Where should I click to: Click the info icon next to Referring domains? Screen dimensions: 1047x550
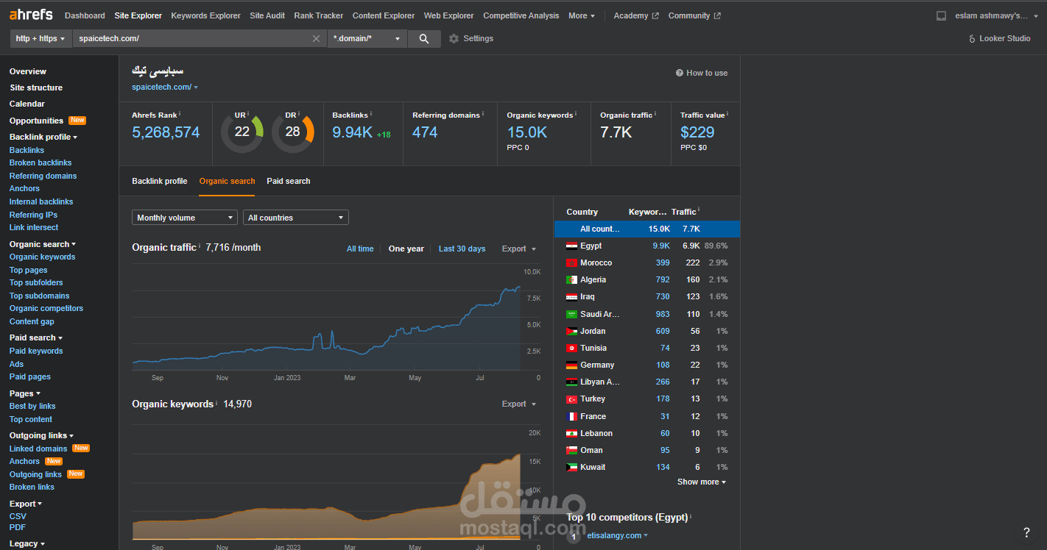point(483,114)
